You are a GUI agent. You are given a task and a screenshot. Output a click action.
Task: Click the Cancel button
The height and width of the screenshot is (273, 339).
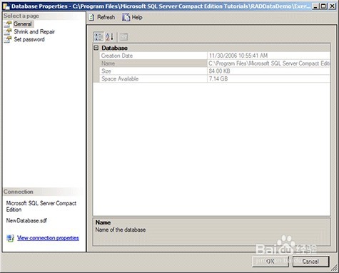310,262
